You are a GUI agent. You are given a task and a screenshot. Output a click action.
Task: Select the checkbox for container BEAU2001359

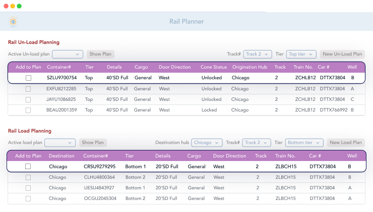pos(28,110)
